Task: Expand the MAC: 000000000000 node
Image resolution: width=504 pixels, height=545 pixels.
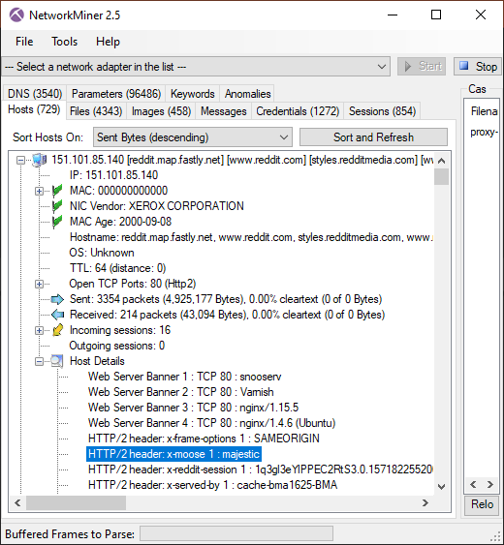Action: click(39, 191)
